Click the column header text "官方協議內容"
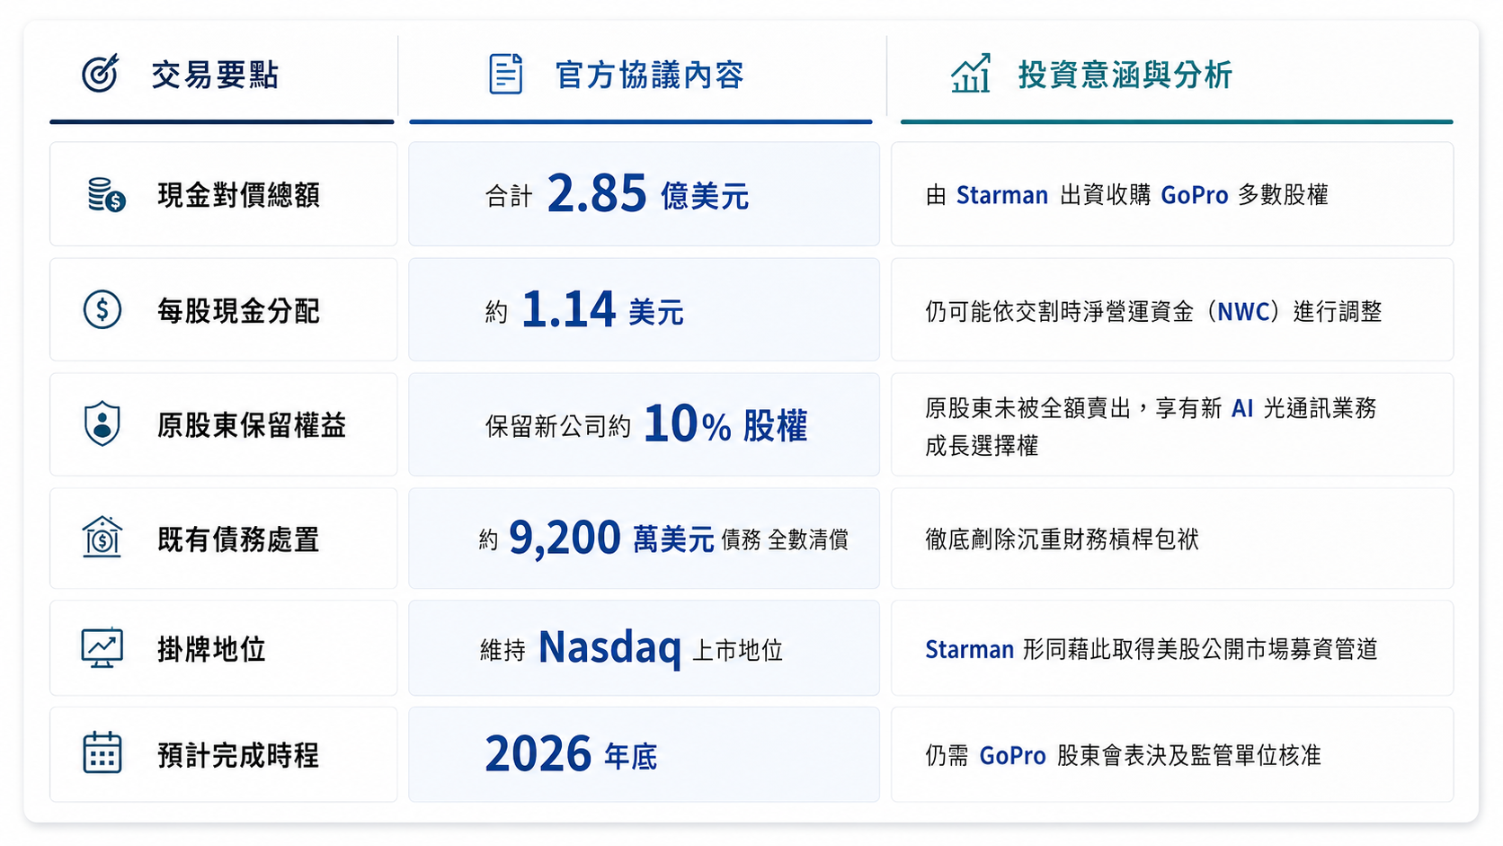Image resolution: width=1503 pixels, height=846 pixels. (650, 75)
